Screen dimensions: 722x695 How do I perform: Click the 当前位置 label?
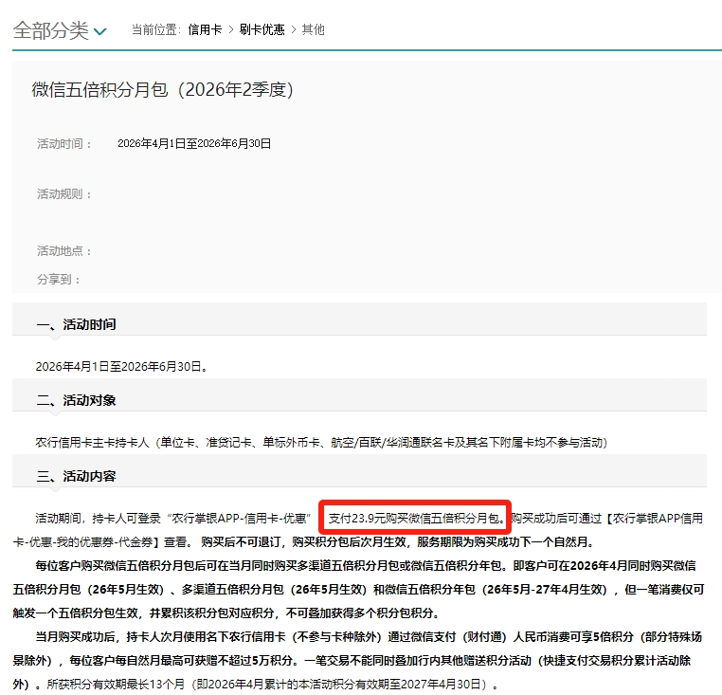click(155, 30)
